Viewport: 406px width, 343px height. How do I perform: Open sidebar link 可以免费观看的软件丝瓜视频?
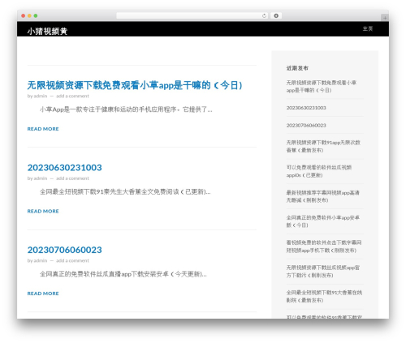319,171
